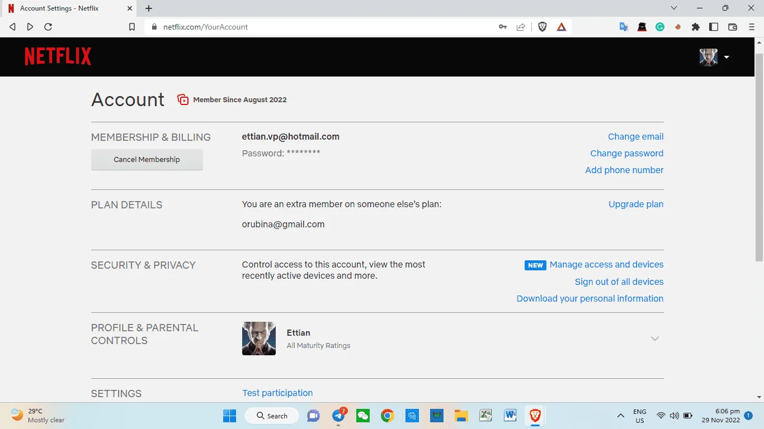Open the profile avatar menu in header
The image size is (764, 429).
[x=708, y=57]
